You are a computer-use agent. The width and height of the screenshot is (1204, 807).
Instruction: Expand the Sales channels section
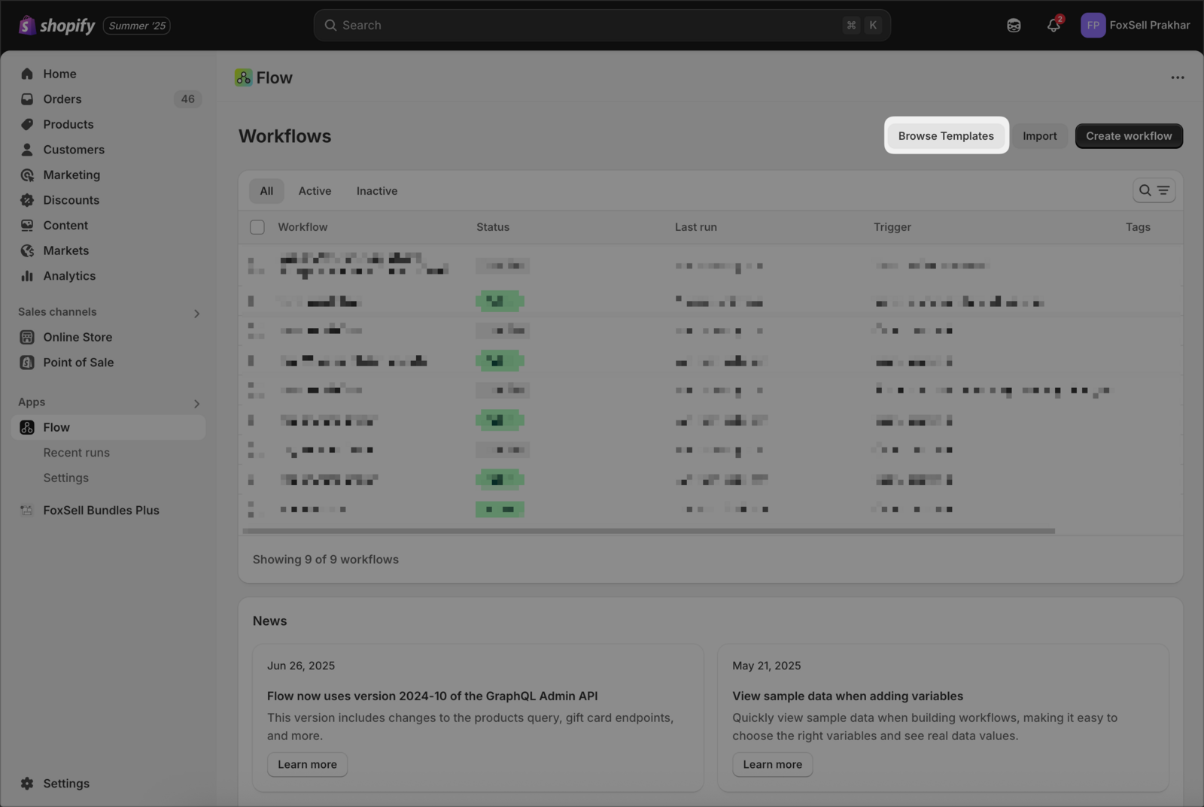pyautogui.click(x=196, y=312)
